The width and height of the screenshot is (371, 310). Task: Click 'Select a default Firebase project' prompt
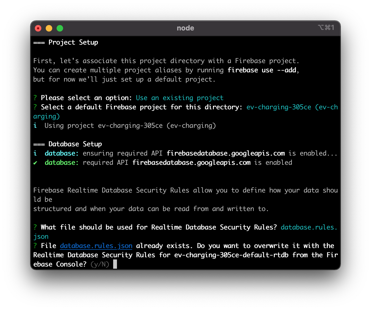(141, 107)
